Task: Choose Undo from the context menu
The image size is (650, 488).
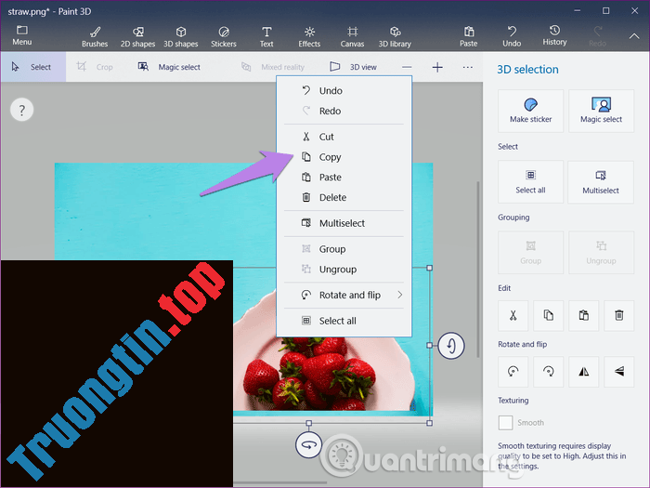Action: click(344, 91)
